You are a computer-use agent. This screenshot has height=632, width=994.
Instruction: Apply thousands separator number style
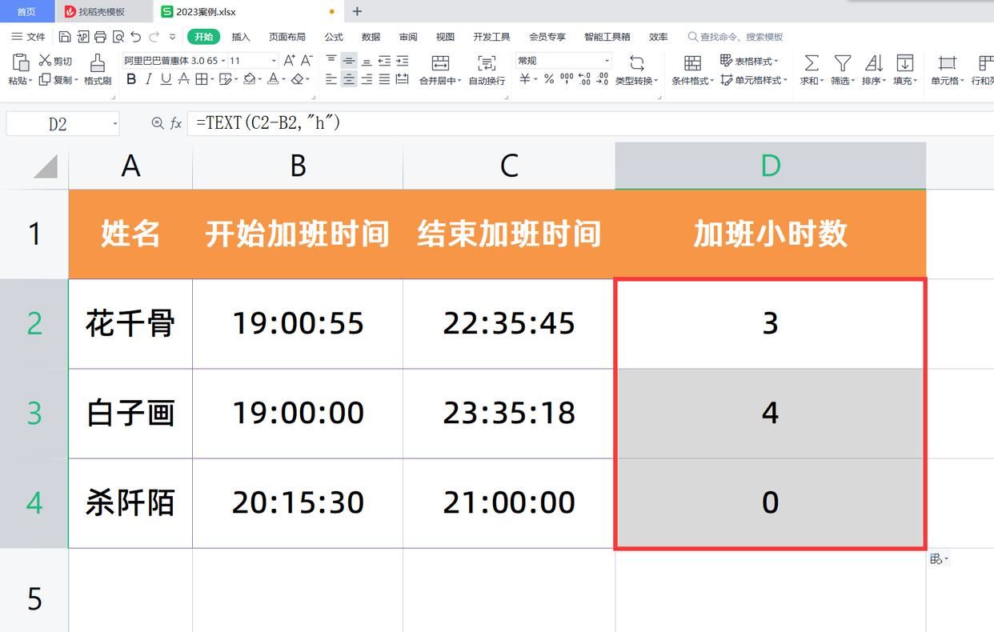567,78
